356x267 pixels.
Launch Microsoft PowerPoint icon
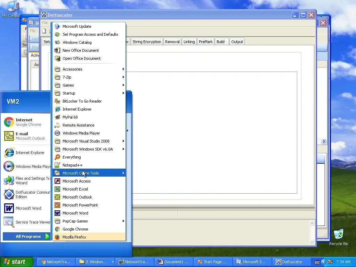57,205
